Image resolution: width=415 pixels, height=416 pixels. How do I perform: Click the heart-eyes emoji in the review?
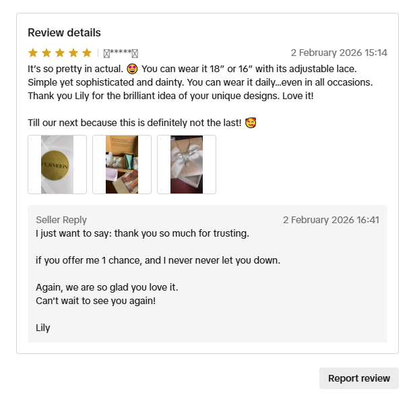pyautogui.click(x=132, y=69)
